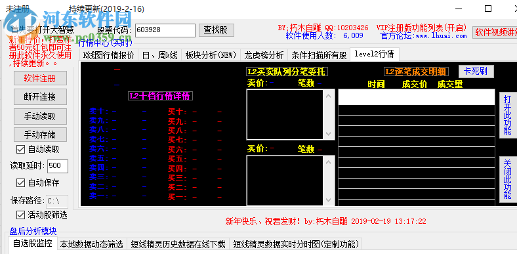The height and width of the screenshot is (254, 517).
Task: Click the 成交量 column header
Action: pyautogui.click(x=450, y=84)
